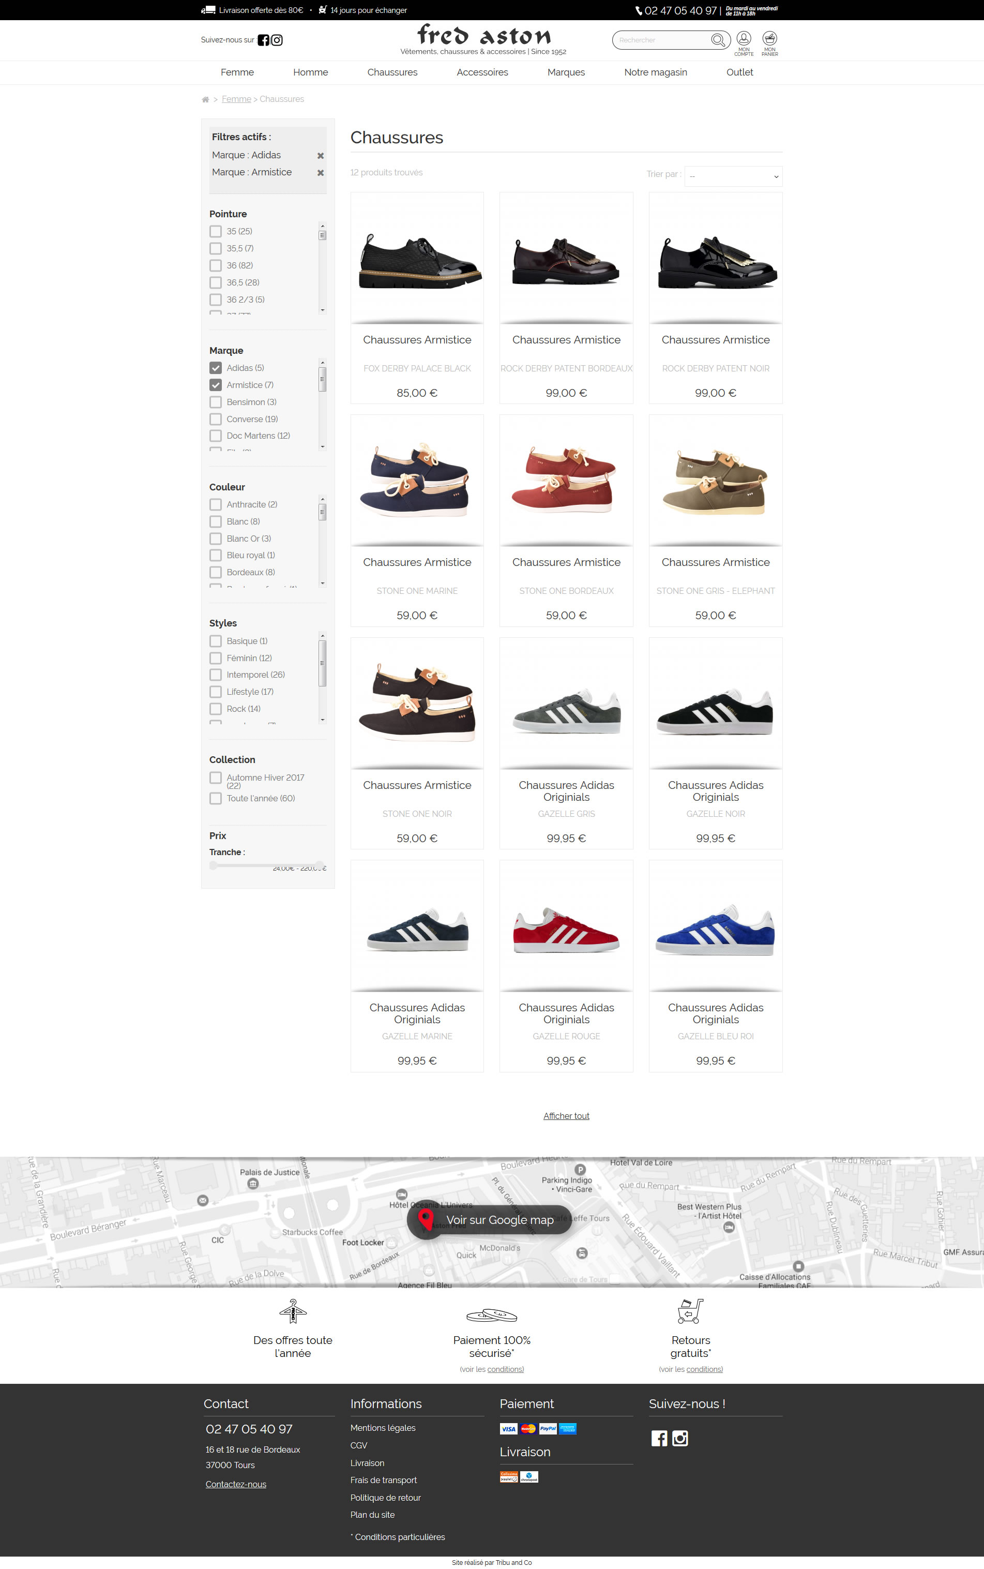The image size is (984, 1569).
Task: Open the Instagram icon in the header
Action: (277, 40)
